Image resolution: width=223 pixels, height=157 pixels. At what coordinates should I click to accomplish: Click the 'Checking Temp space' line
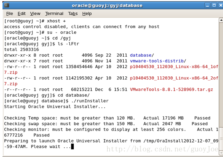pyautogui.click(x=107, y=118)
